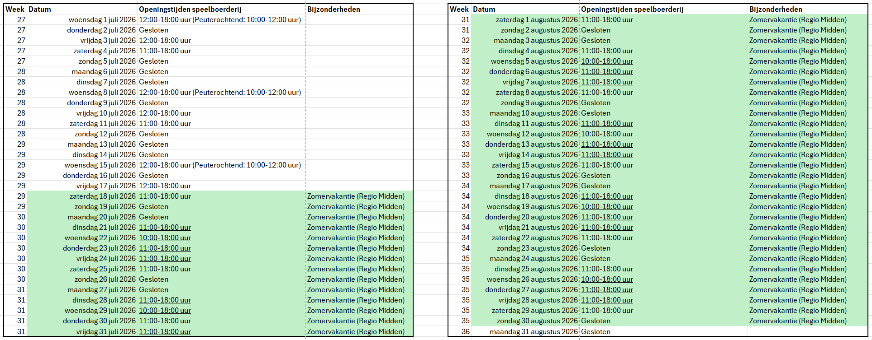Select the date cell woensdag 1 juli 2026
The image size is (872, 340).
102,20
